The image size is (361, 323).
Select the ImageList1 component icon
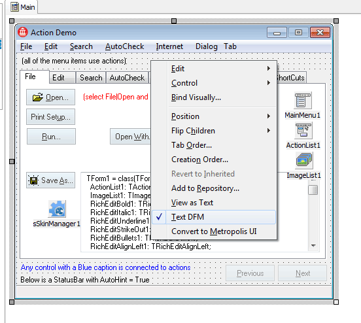coord(304,160)
